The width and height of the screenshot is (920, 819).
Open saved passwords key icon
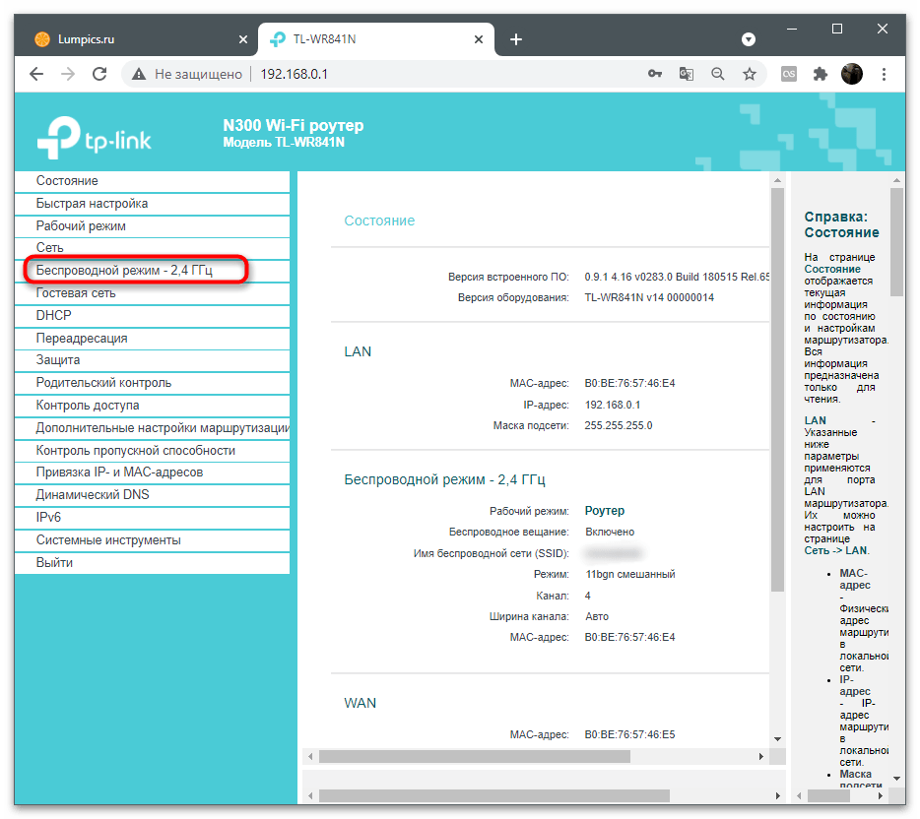click(655, 74)
